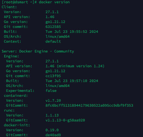Click the root@dsmart shell prompt

pyautogui.click(x=19, y=2)
